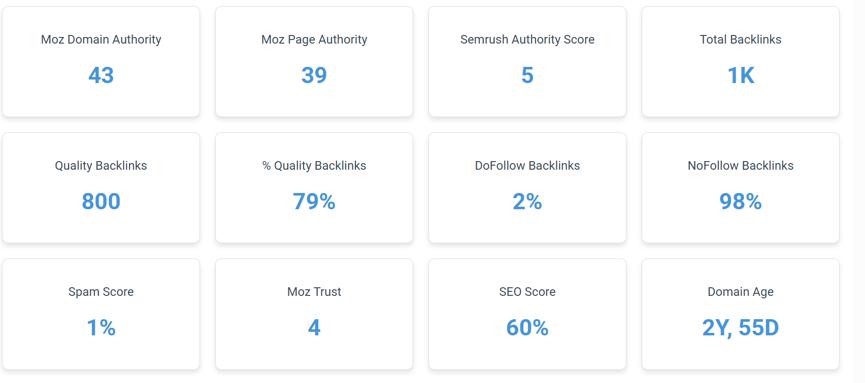Select the 800 quality backlinks number
The height and width of the screenshot is (383, 865).
(101, 202)
